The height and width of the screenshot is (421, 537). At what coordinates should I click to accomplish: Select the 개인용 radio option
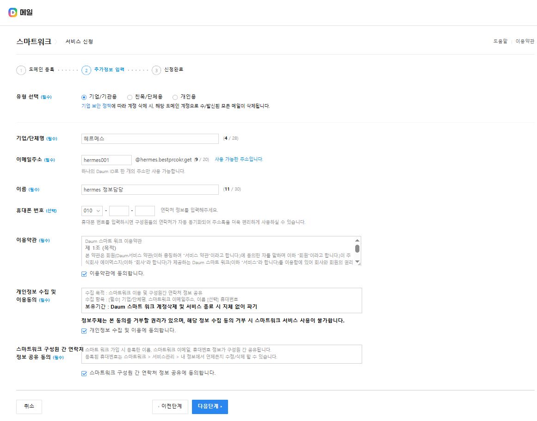(175, 97)
